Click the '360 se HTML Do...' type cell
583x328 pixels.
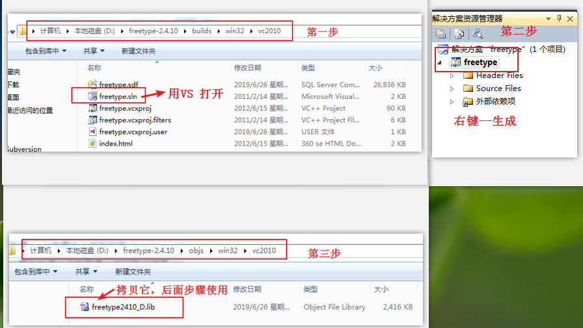pos(331,144)
